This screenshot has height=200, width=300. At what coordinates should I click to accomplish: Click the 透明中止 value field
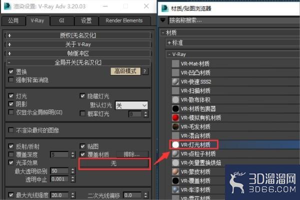click(59, 179)
